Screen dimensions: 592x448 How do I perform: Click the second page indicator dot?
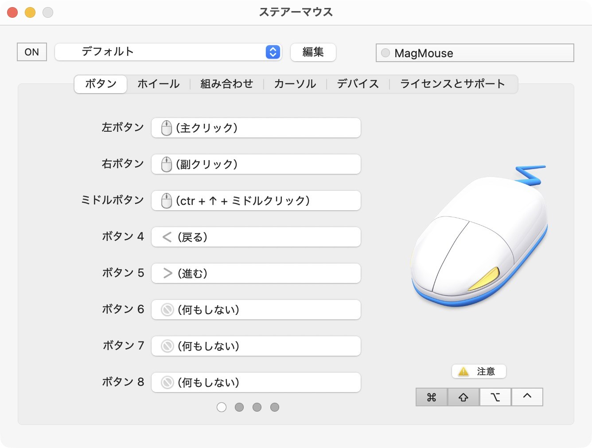click(239, 407)
